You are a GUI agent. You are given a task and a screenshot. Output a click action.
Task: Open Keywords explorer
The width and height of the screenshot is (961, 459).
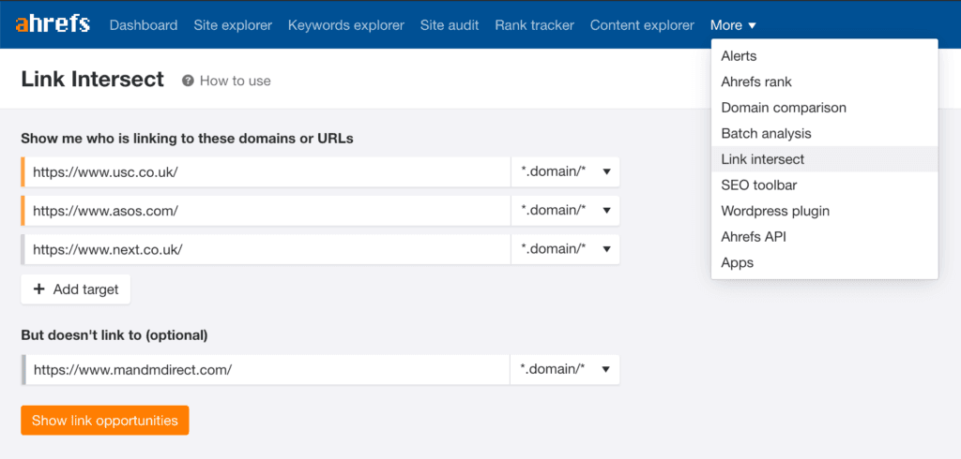click(x=346, y=25)
